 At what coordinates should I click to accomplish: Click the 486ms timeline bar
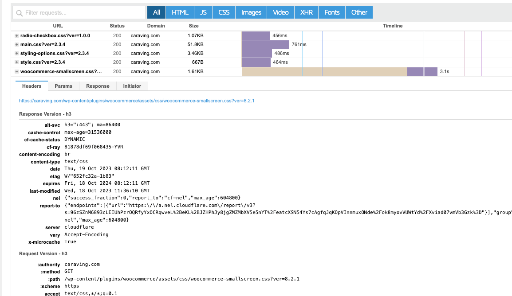256,53
